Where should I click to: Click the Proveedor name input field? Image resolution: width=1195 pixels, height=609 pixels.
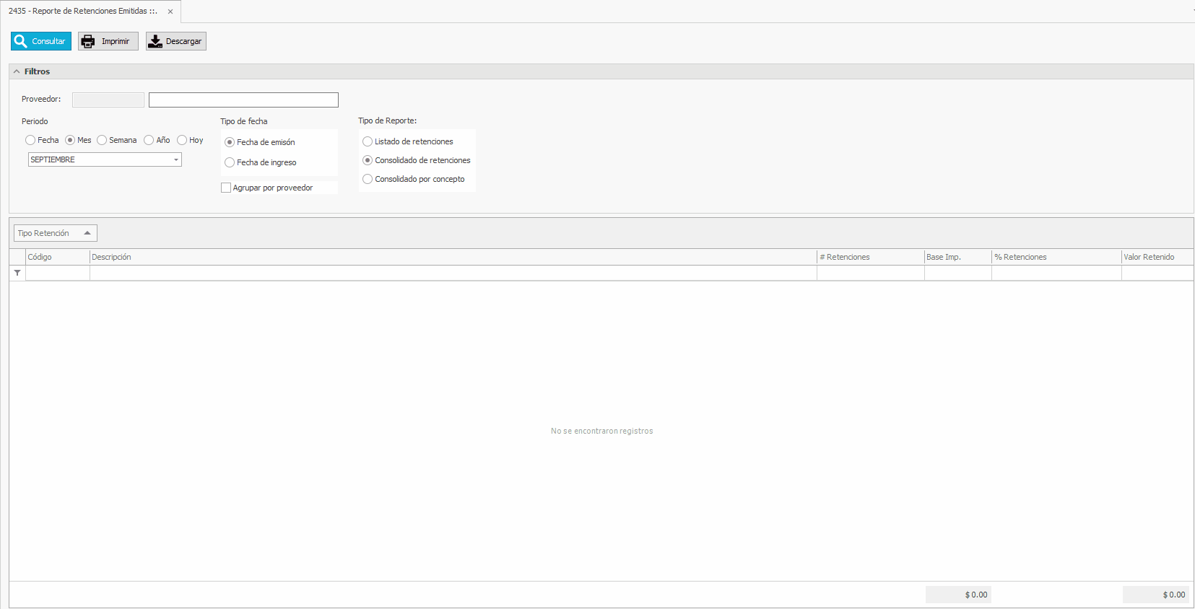tap(243, 100)
